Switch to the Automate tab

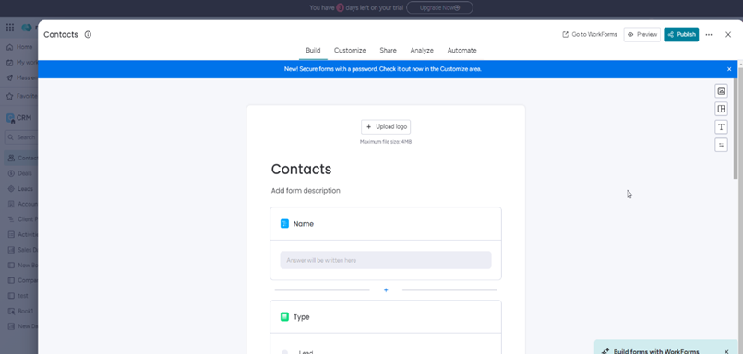(462, 50)
